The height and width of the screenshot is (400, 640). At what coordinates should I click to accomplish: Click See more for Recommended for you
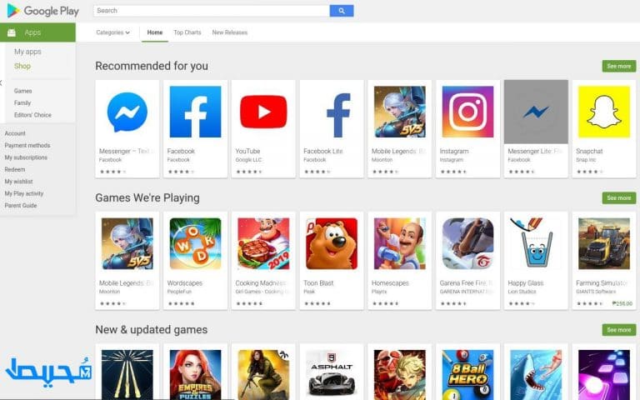[x=619, y=66]
